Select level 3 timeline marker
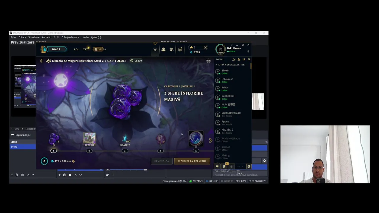379x213 pixels. [125, 151]
